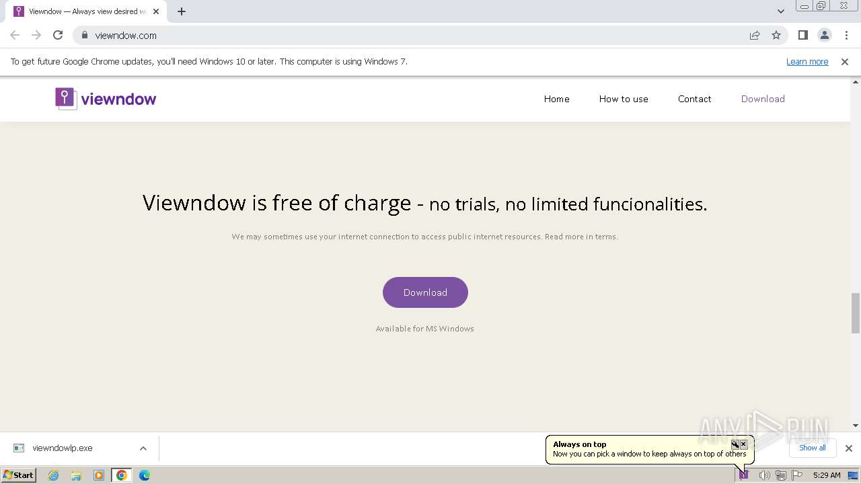
Task: Launch Microsoft Edge from the taskbar
Action: pos(145,475)
